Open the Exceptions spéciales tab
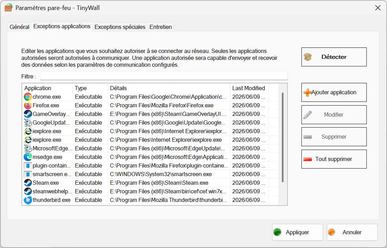The height and width of the screenshot is (248, 387). pos(120,27)
